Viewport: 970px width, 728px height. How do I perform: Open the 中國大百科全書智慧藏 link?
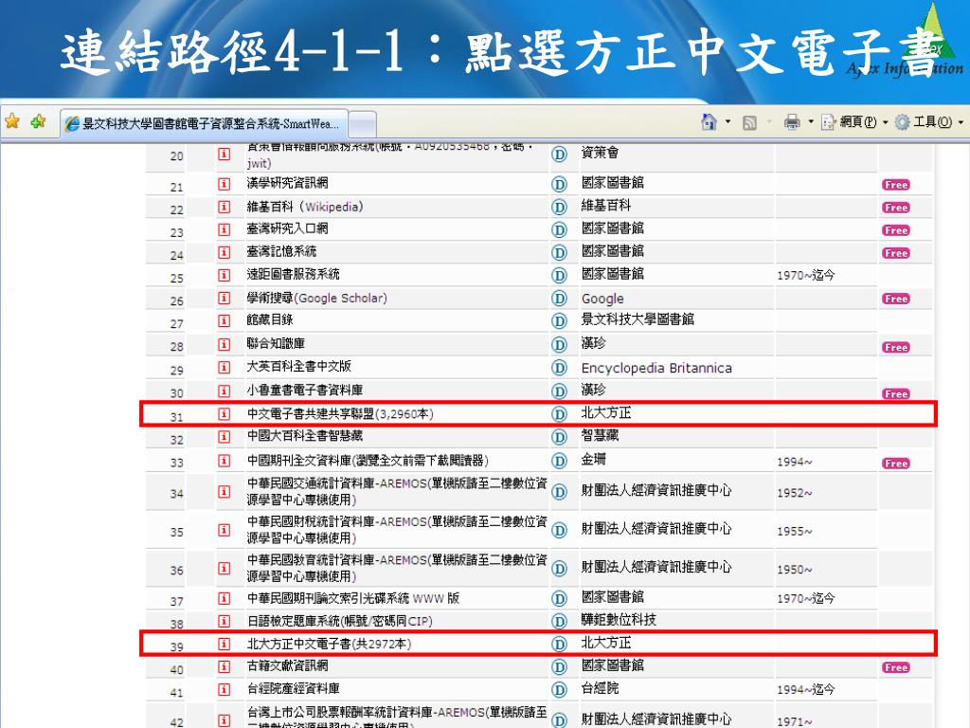tap(305, 436)
